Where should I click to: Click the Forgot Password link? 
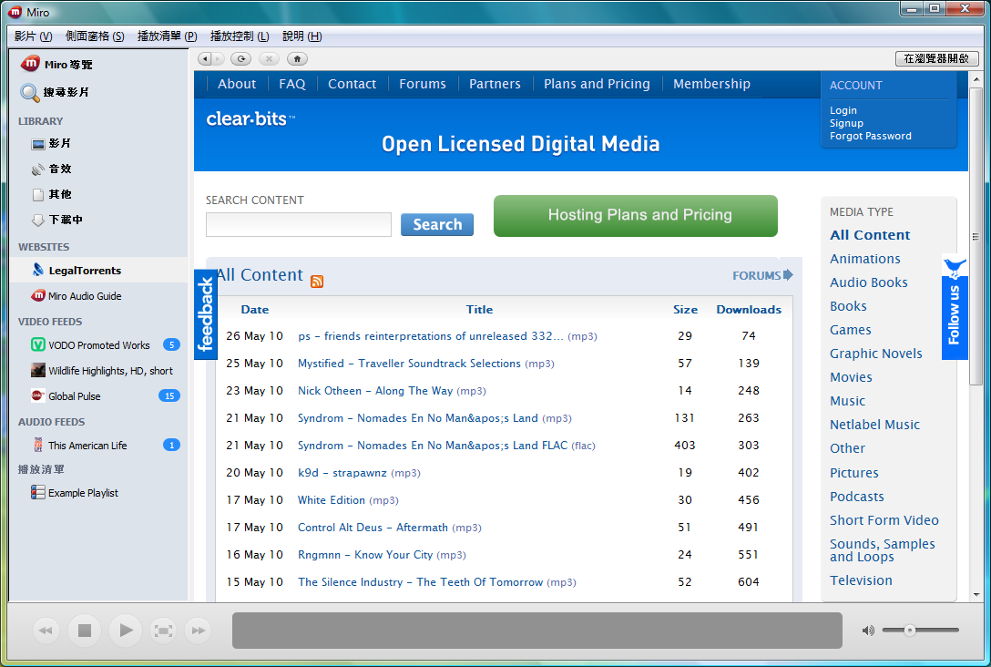(x=870, y=135)
